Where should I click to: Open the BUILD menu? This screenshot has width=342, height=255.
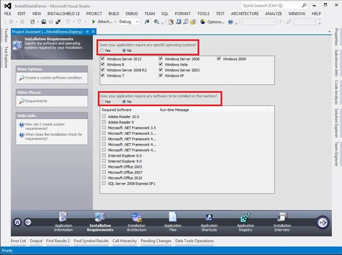pos(114,14)
